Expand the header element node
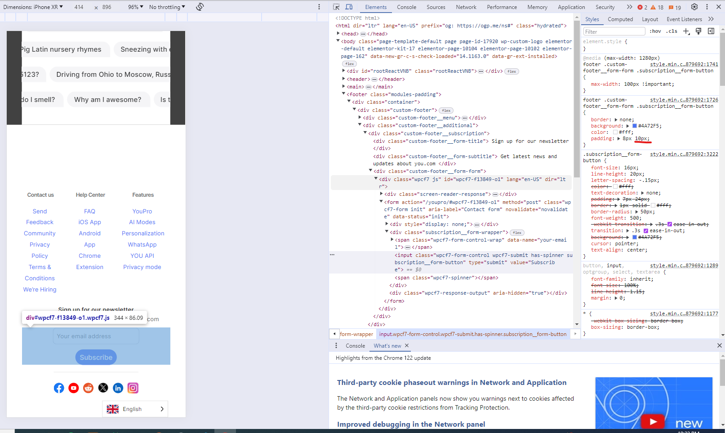The image size is (725, 433). pos(344,79)
